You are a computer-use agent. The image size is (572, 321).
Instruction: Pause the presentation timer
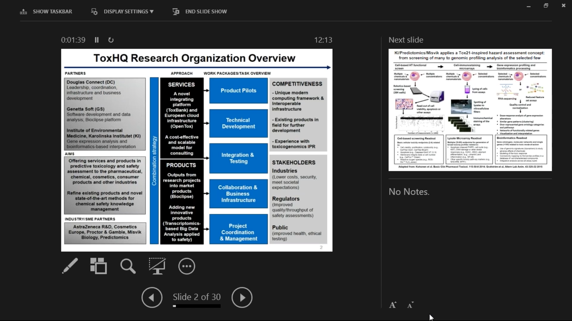click(97, 40)
